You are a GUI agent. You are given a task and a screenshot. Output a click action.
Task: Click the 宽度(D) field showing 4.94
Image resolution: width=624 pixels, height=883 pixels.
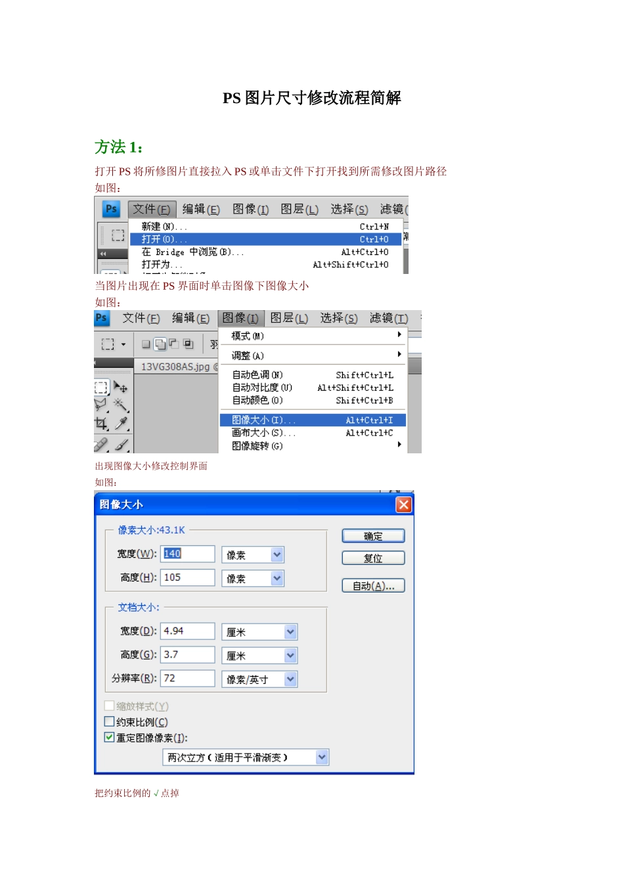(x=188, y=631)
